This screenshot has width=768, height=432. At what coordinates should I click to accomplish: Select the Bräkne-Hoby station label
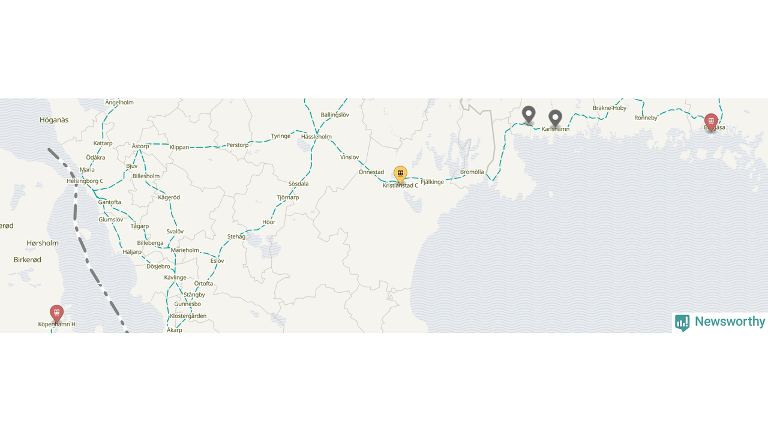pyautogui.click(x=610, y=108)
